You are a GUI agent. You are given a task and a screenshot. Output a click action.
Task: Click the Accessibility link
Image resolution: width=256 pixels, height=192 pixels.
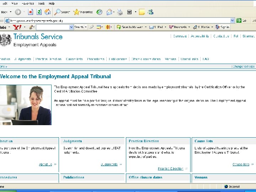200,36
